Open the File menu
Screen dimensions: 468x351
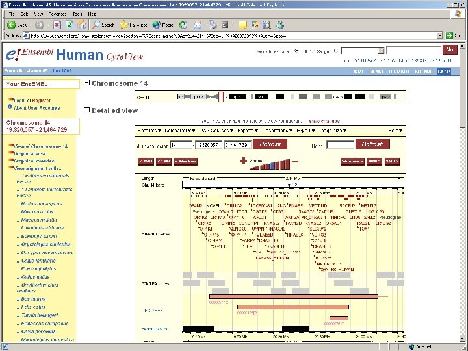(12, 14)
